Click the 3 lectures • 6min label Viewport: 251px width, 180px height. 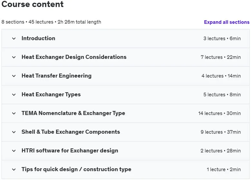click(x=222, y=38)
